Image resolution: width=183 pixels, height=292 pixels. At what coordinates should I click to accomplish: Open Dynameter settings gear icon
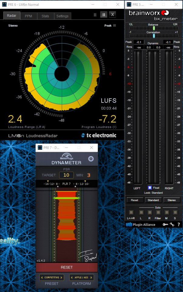pos(91,159)
